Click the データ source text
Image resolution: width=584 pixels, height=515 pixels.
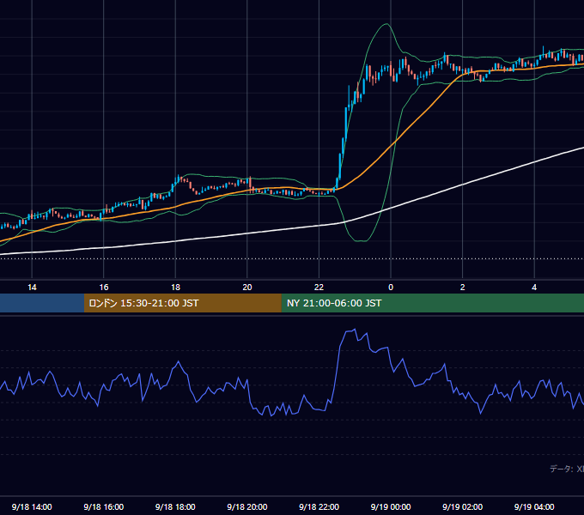[x=567, y=469]
